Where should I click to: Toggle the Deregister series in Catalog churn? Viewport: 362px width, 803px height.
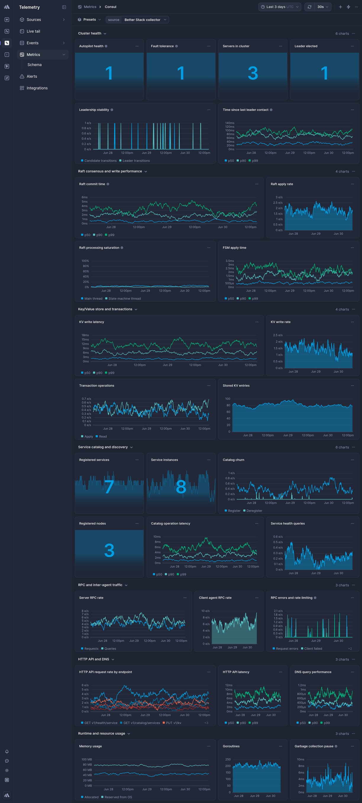[x=253, y=511]
